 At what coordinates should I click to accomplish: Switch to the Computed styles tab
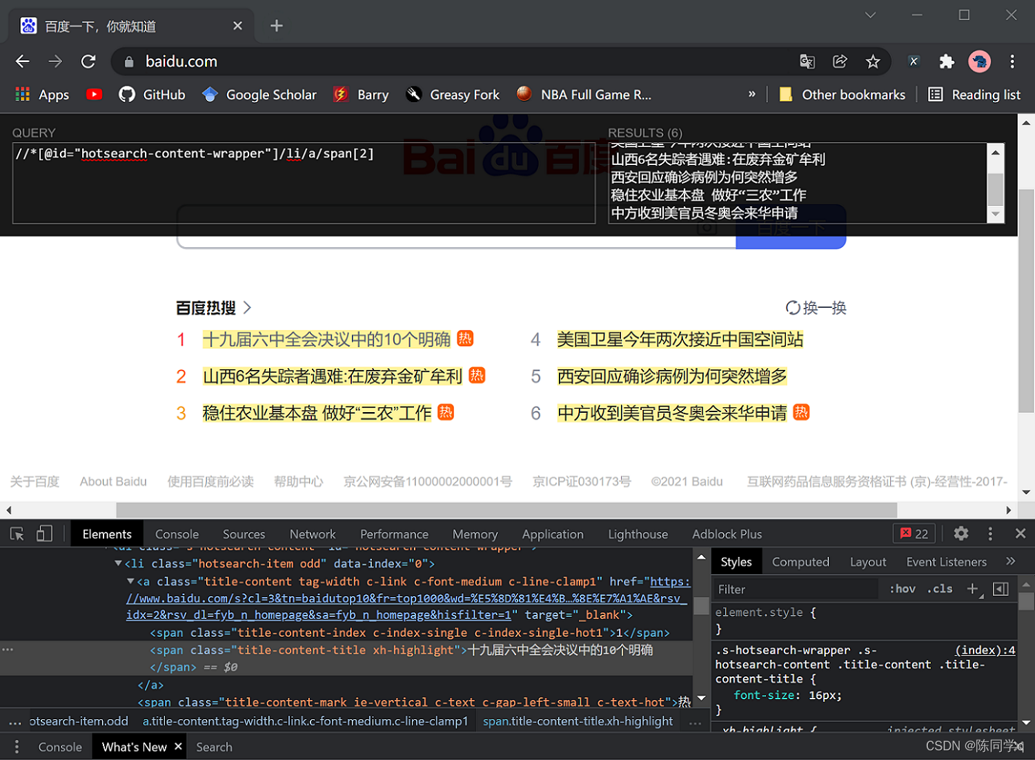coord(800,562)
